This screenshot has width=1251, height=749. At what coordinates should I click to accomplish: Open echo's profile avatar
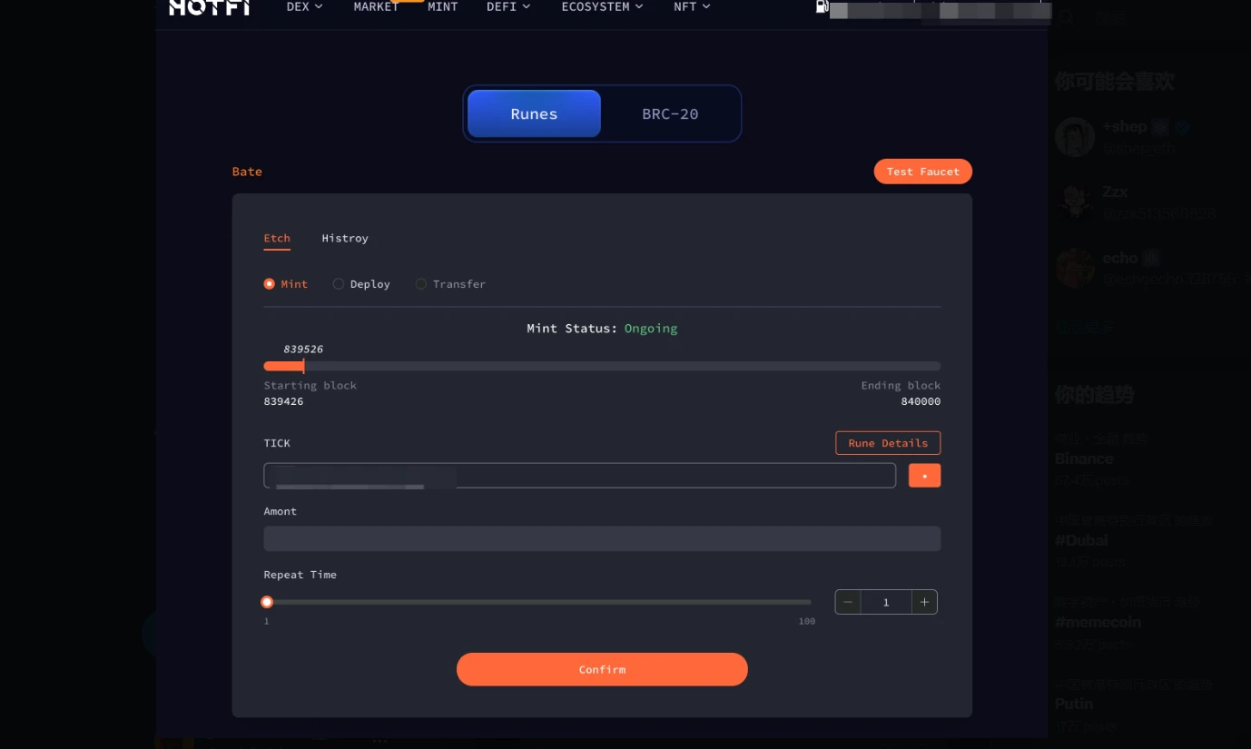pos(1074,268)
